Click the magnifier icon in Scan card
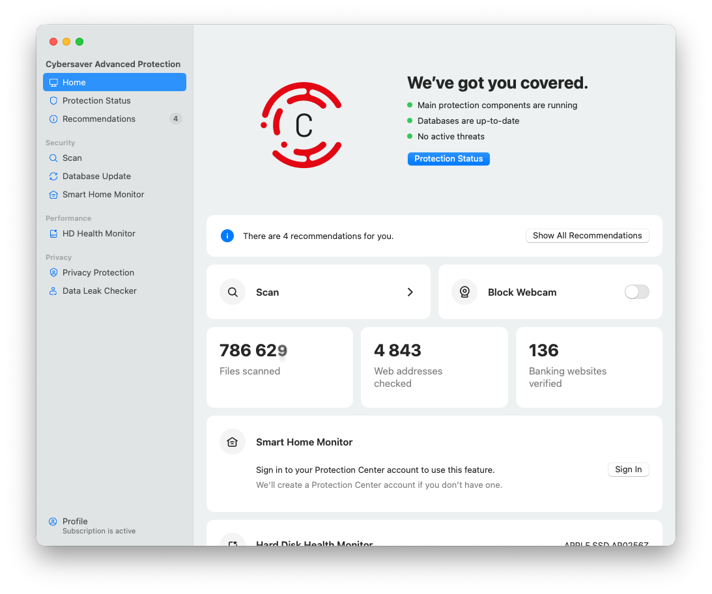The width and height of the screenshot is (712, 594). click(x=233, y=292)
